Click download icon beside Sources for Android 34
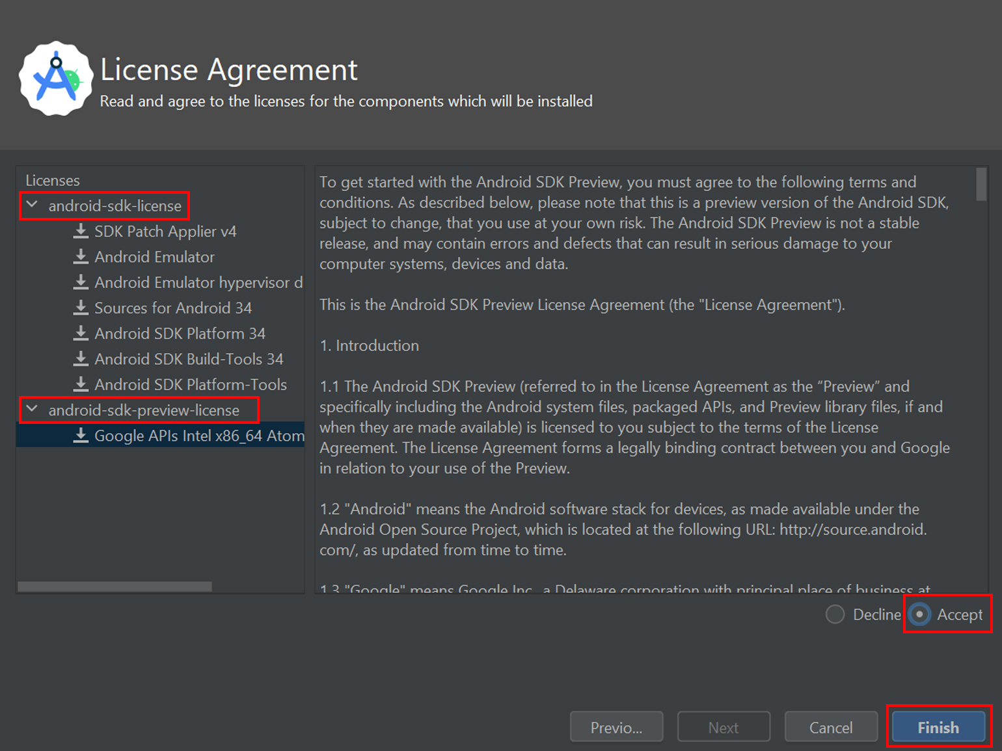 (x=81, y=308)
